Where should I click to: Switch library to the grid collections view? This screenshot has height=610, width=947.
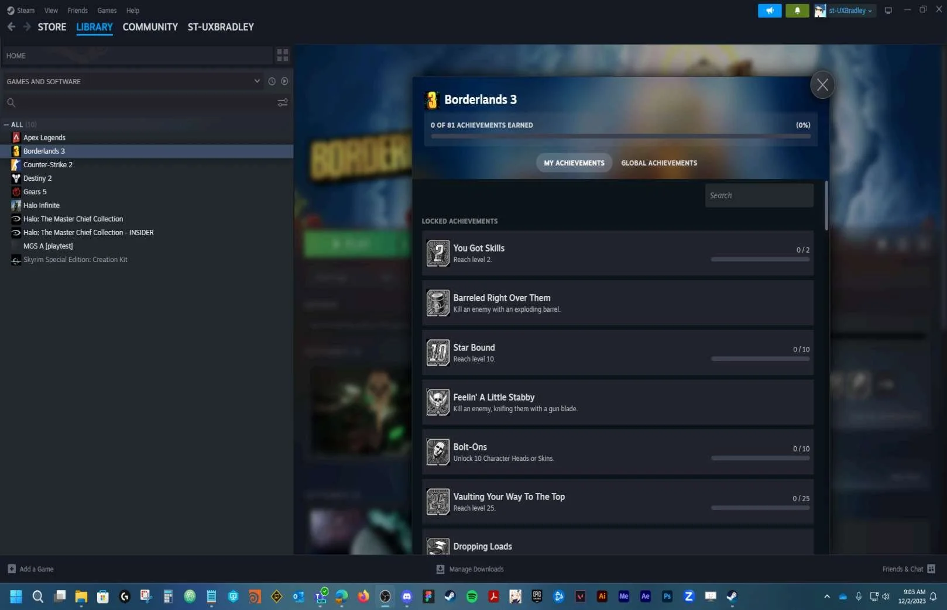[x=283, y=56]
